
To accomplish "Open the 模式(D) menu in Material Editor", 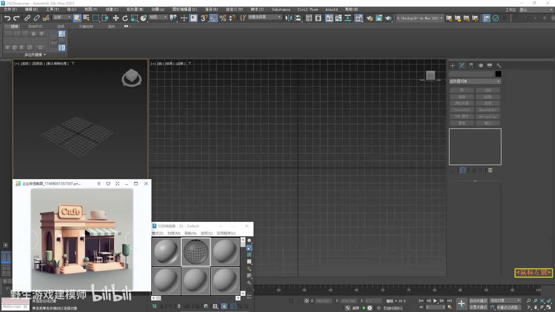I will coord(157,233).
